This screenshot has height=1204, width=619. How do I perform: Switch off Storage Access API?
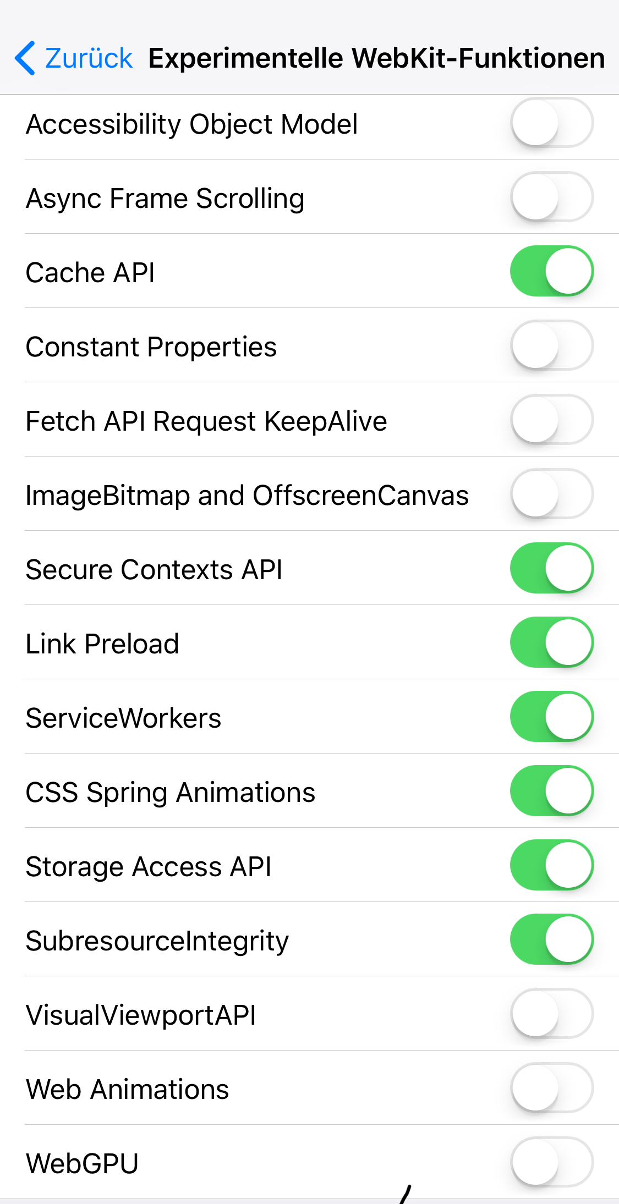(x=551, y=865)
